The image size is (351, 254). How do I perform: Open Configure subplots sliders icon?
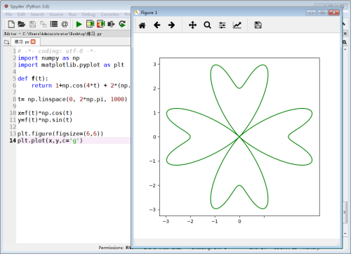coord(222,25)
